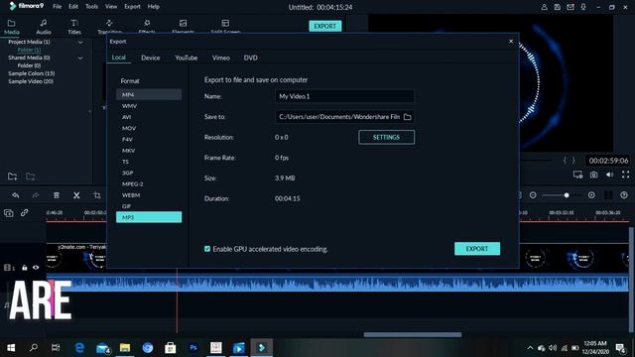Choose MP4 format in the list
The height and width of the screenshot is (357, 635).
tap(149, 95)
